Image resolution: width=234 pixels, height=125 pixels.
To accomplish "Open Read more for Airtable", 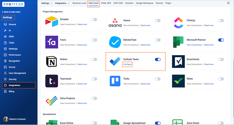I will pyautogui.click(x=82, y=25).
